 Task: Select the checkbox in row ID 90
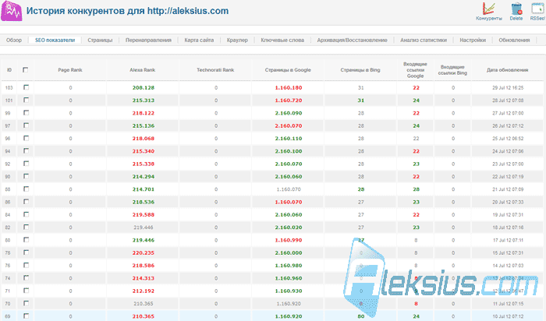pos(26,176)
